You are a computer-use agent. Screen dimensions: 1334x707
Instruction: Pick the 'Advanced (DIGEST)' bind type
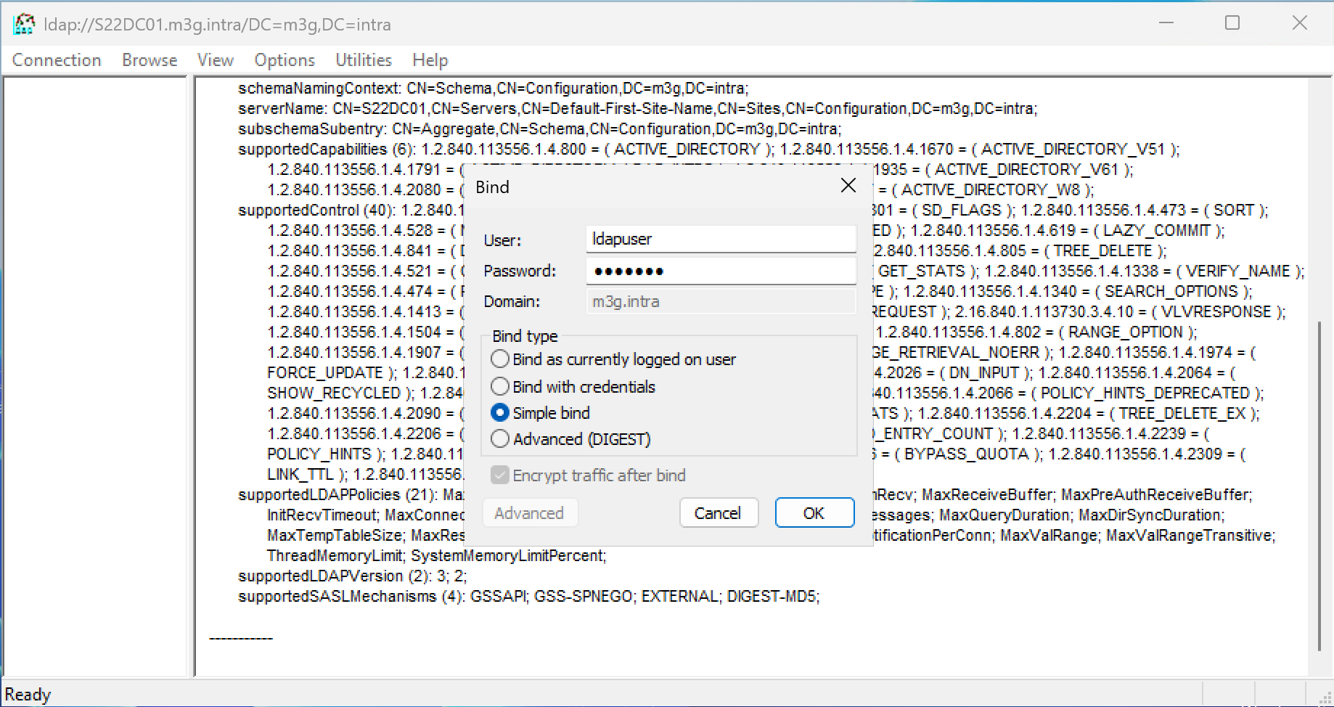[x=500, y=439]
